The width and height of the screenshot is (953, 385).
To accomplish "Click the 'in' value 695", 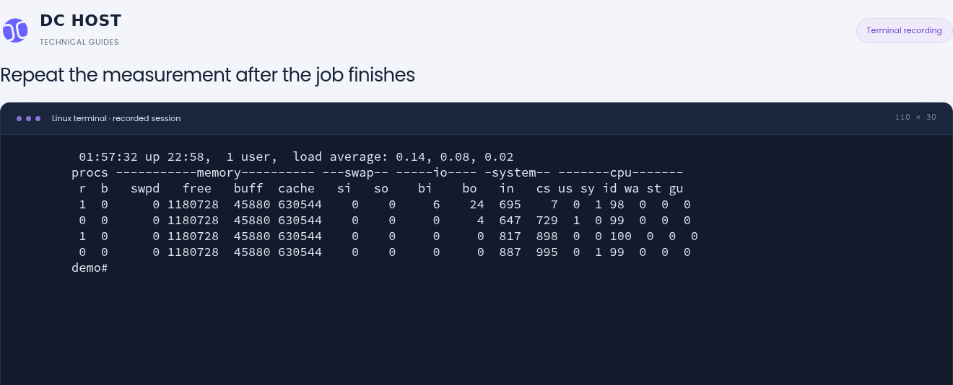I will coord(510,204).
